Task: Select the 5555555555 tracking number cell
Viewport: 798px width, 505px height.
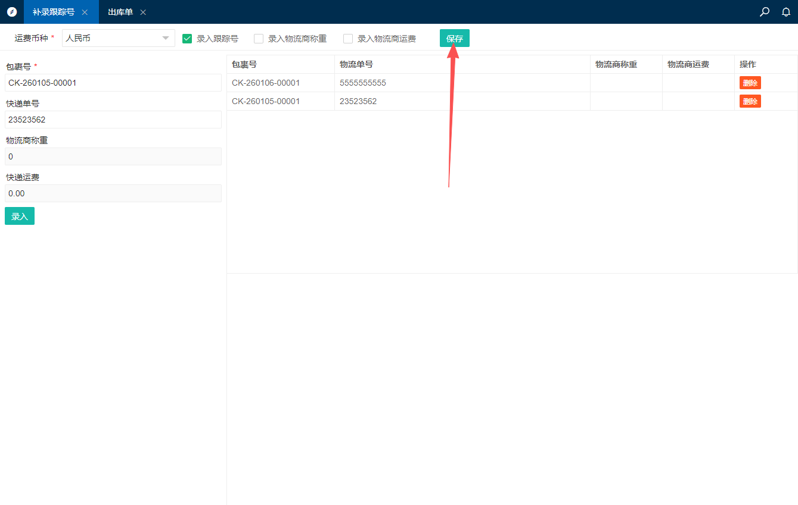Action: (363, 83)
